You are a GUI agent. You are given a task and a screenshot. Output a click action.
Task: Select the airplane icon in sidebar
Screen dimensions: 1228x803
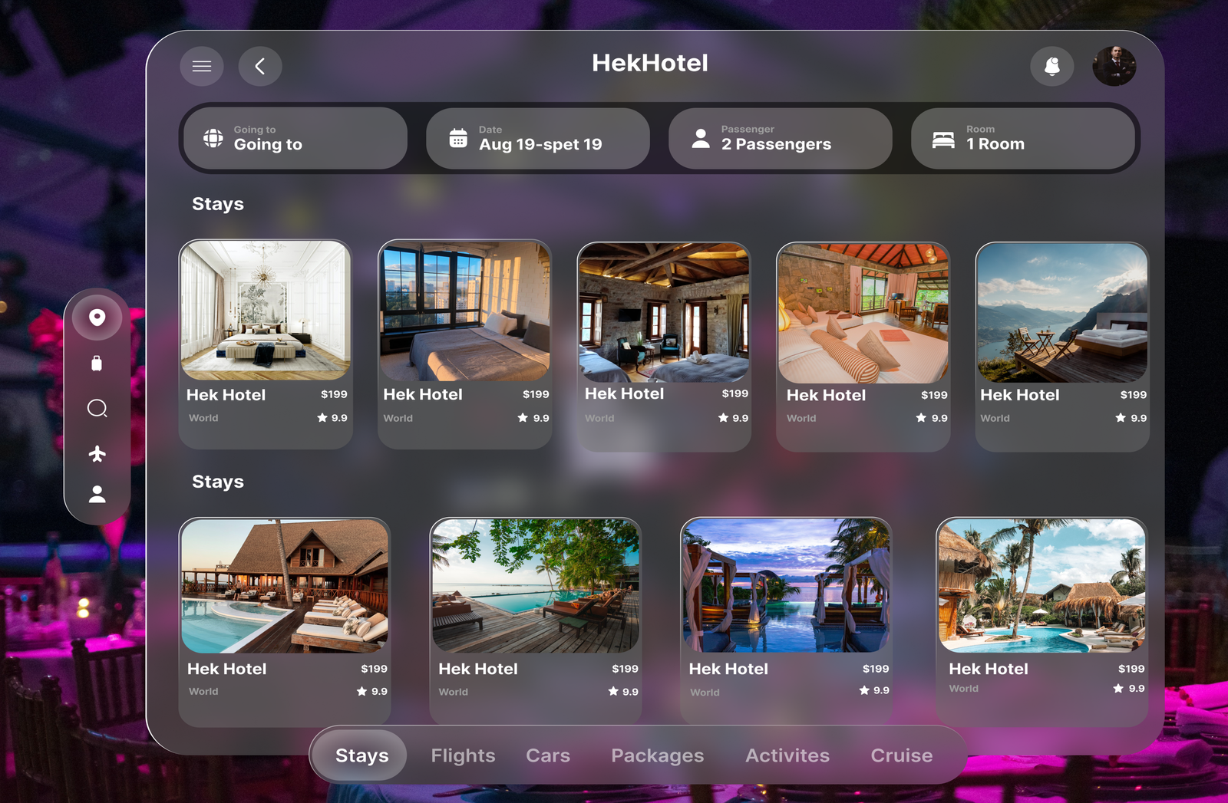(x=97, y=453)
